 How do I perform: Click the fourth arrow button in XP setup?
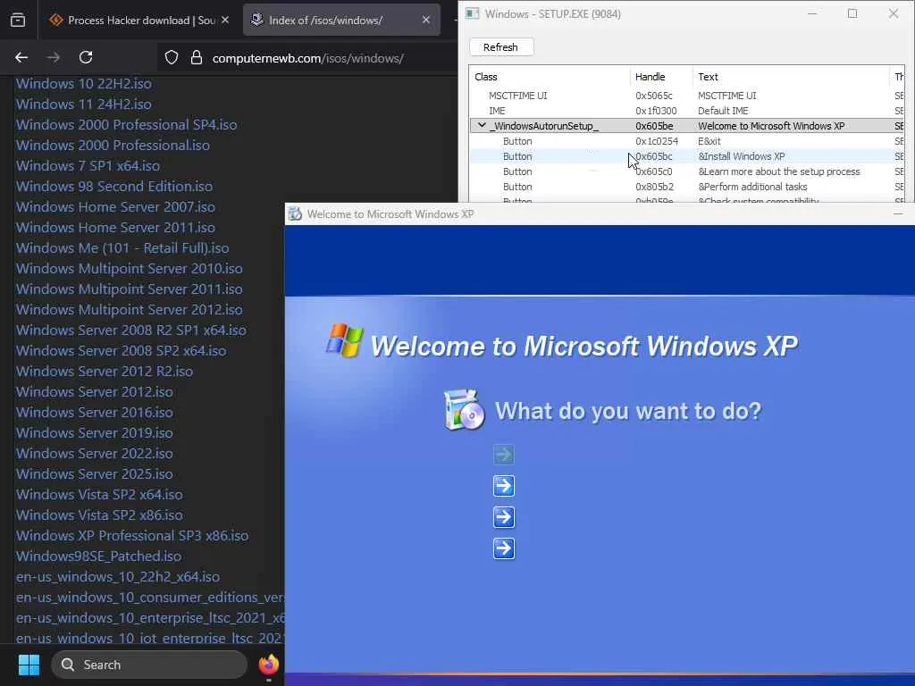click(504, 549)
